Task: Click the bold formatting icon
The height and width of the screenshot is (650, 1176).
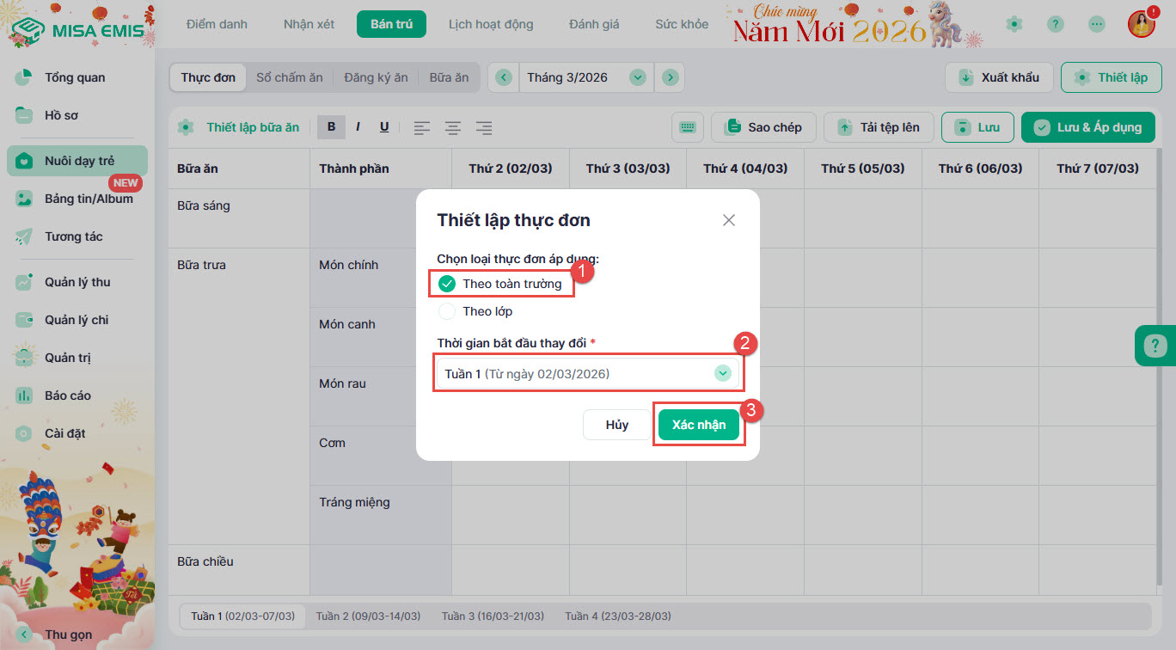Action: (x=331, y=127)
